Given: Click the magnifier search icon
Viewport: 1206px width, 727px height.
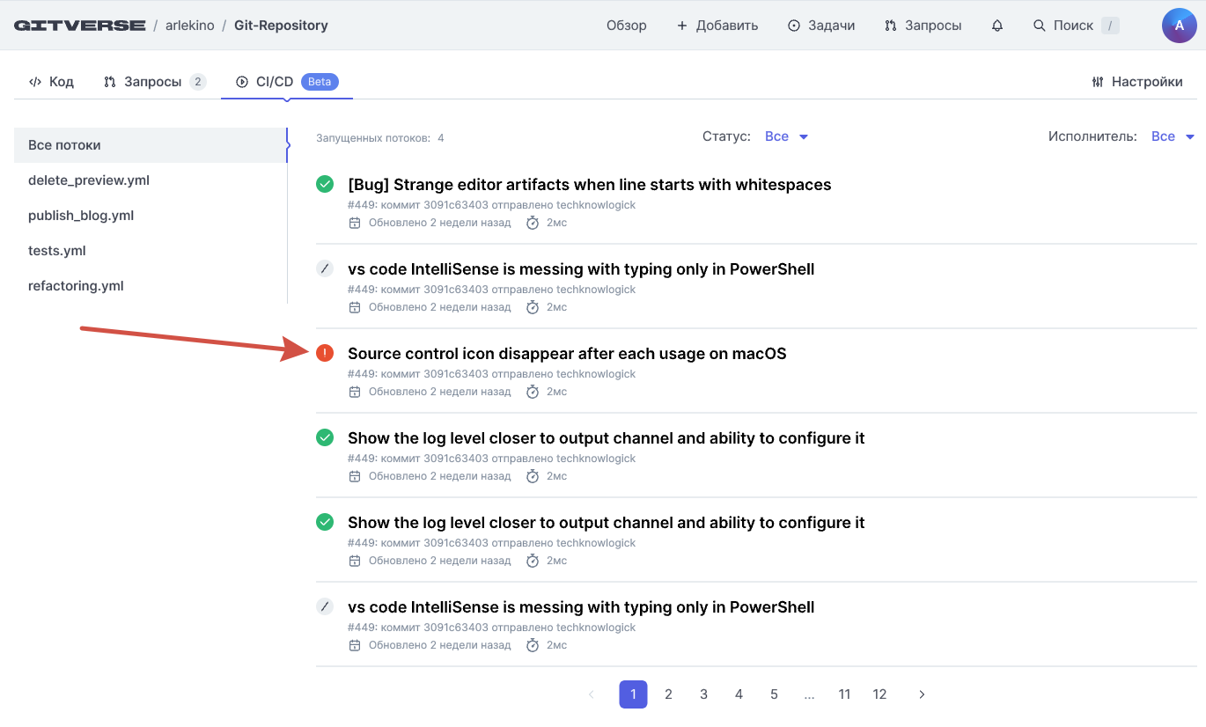Looking at the screenshot, I should pos(1040,26).
